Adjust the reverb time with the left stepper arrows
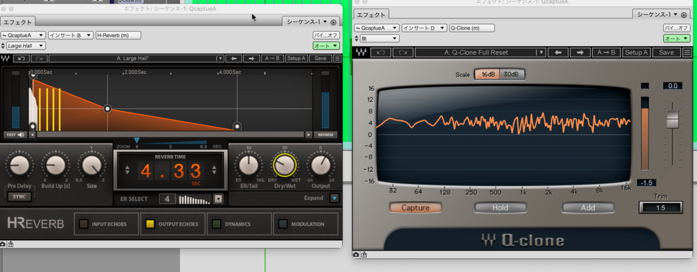 [128, 171]
